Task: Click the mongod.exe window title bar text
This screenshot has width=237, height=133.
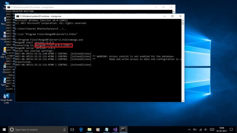Action: (x=32, y=7)
